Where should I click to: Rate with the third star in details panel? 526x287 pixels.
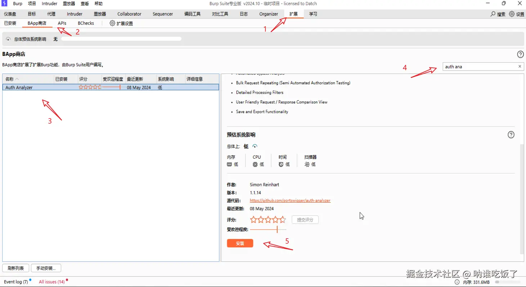point(268,220)
